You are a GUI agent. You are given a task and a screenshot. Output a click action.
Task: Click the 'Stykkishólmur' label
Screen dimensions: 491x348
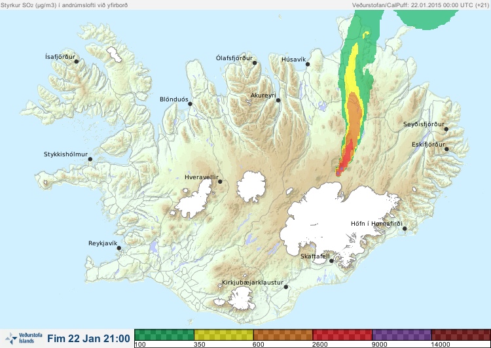(x=65, y=154)
